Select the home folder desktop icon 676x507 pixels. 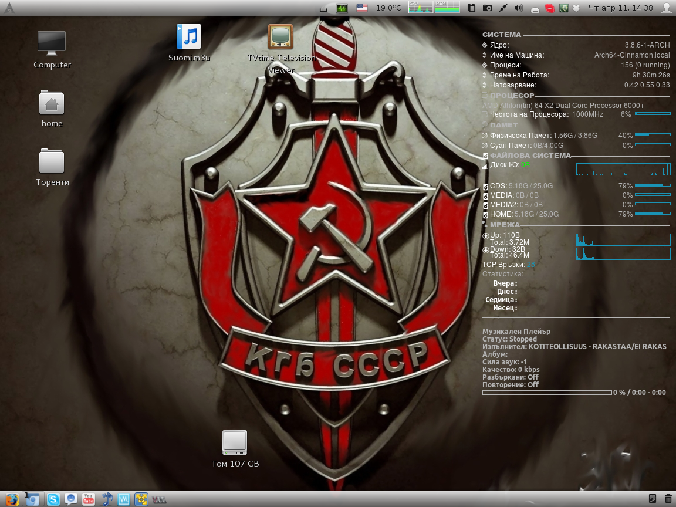tap(52, 109)
